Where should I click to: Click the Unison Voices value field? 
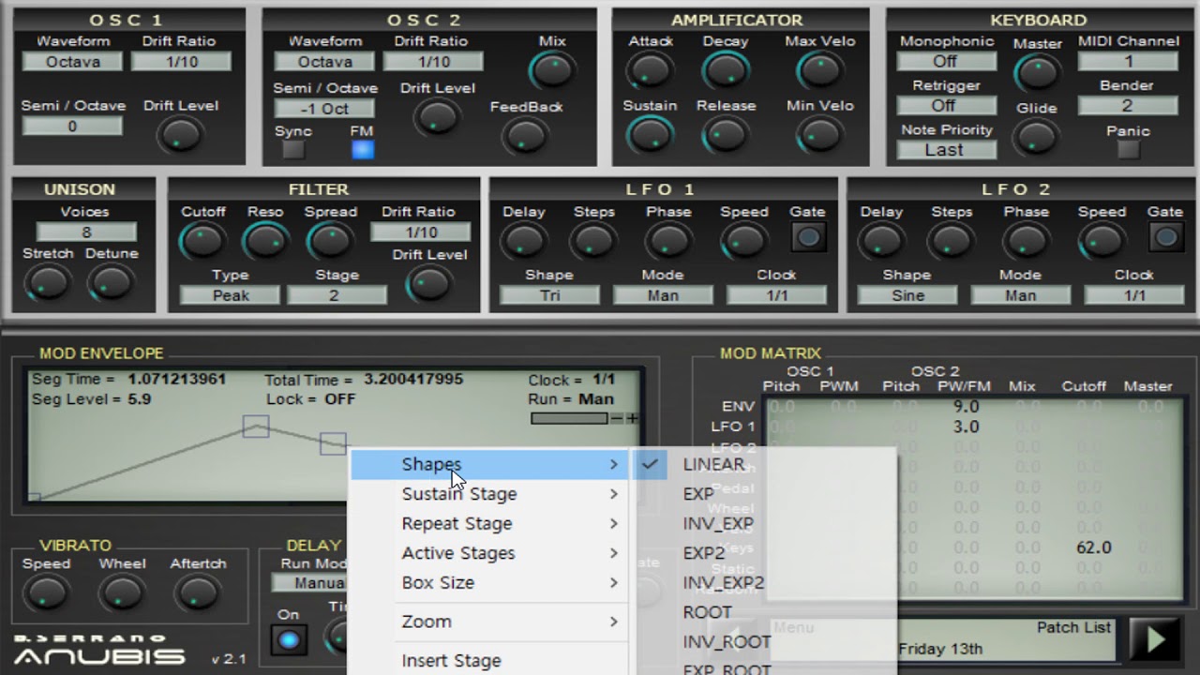point(86,232)
